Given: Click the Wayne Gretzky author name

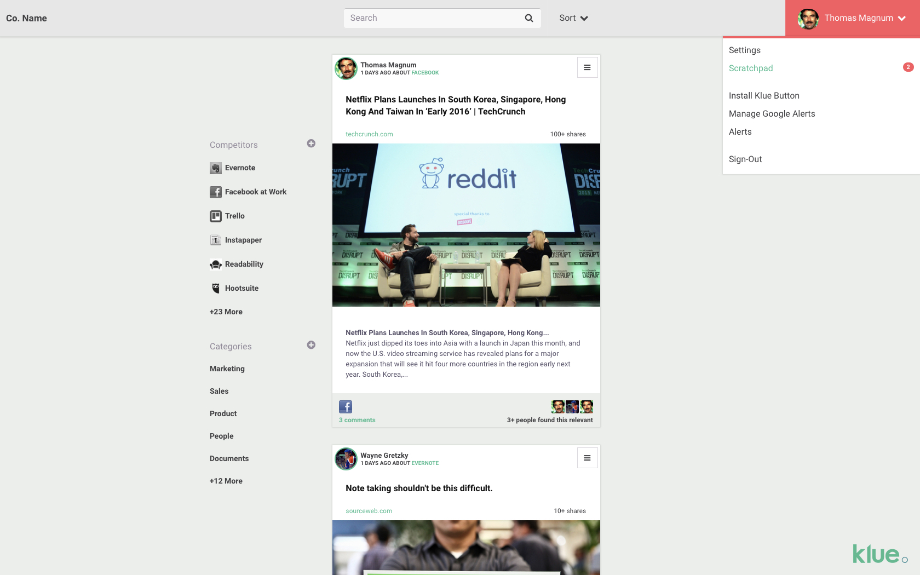Looking at the screenshot, I should (384, 456).
